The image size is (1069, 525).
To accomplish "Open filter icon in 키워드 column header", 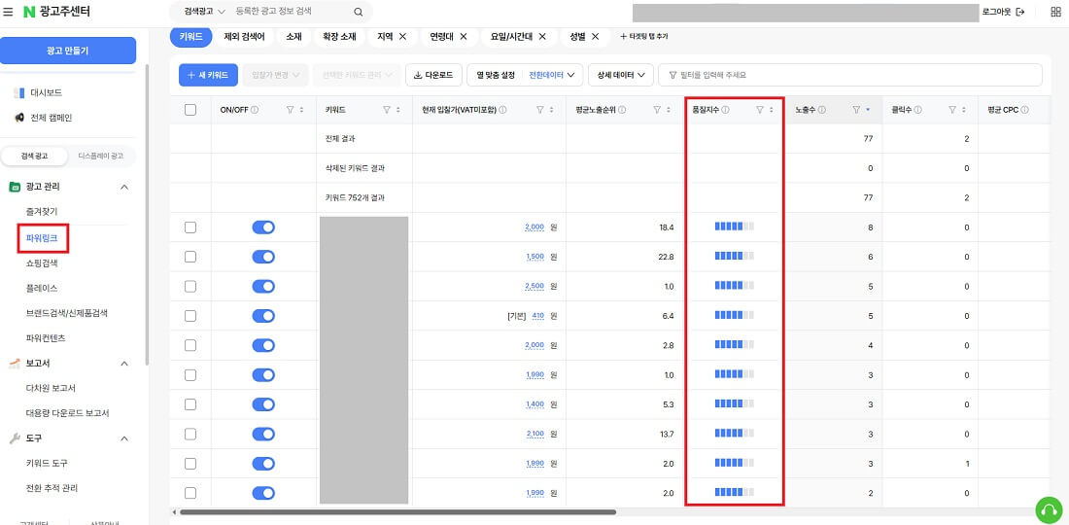I will [387, 110].
